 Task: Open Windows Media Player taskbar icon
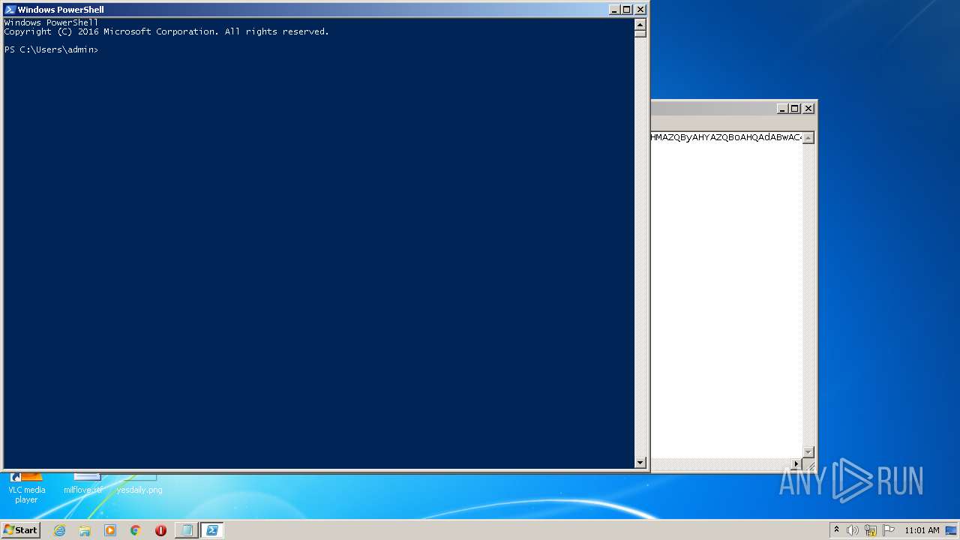(110, 530)
